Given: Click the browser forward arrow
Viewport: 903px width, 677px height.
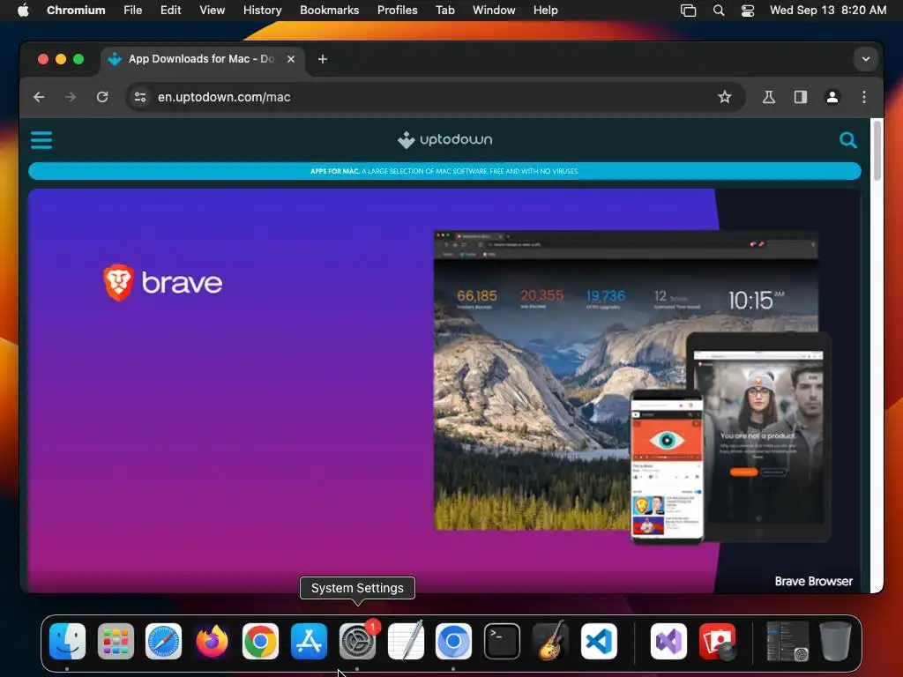Looking at the screenshot, I should 71,97.
